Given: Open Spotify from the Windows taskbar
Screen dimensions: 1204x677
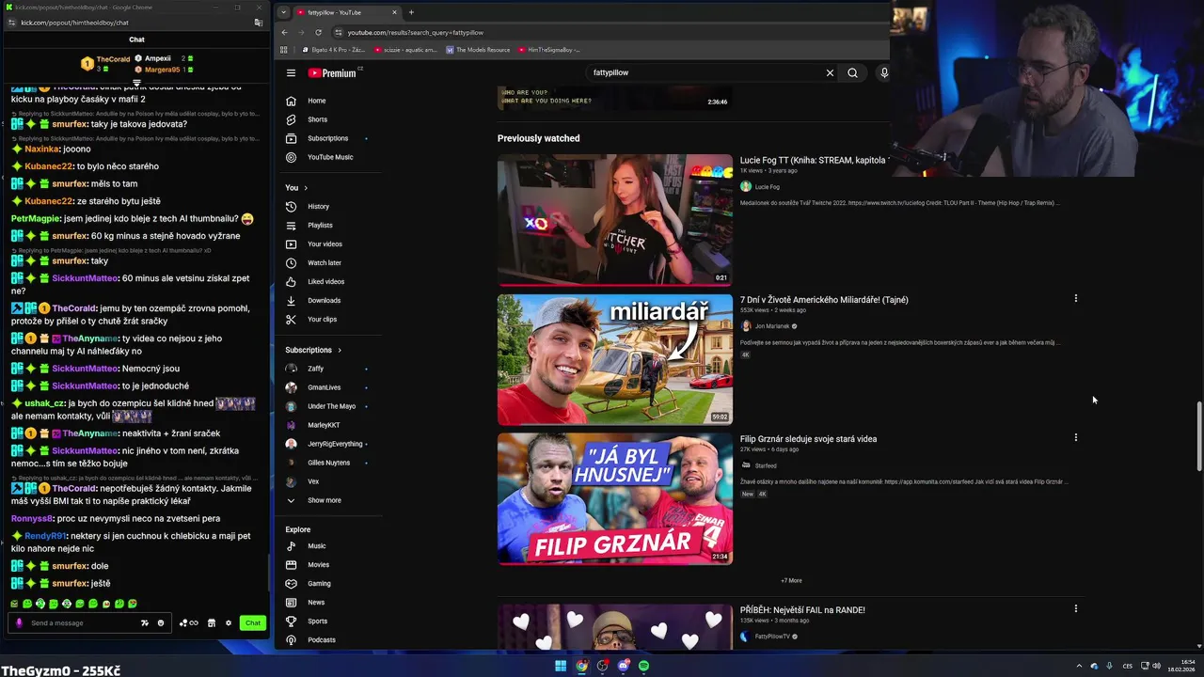Looking at the screenshot, I should (x=643, y=666).
